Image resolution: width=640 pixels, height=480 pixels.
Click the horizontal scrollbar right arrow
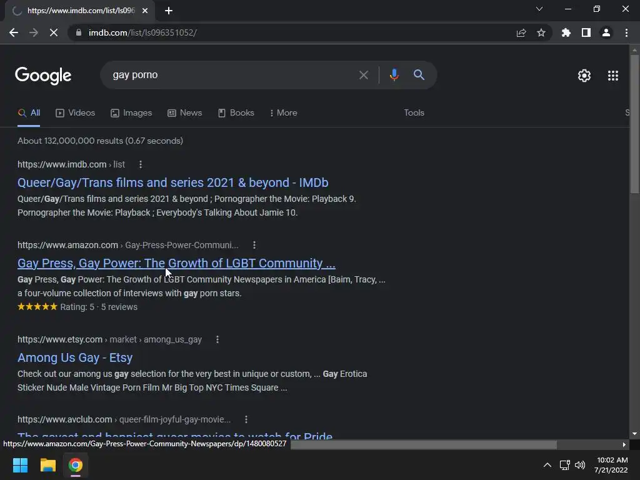point(624,444)
